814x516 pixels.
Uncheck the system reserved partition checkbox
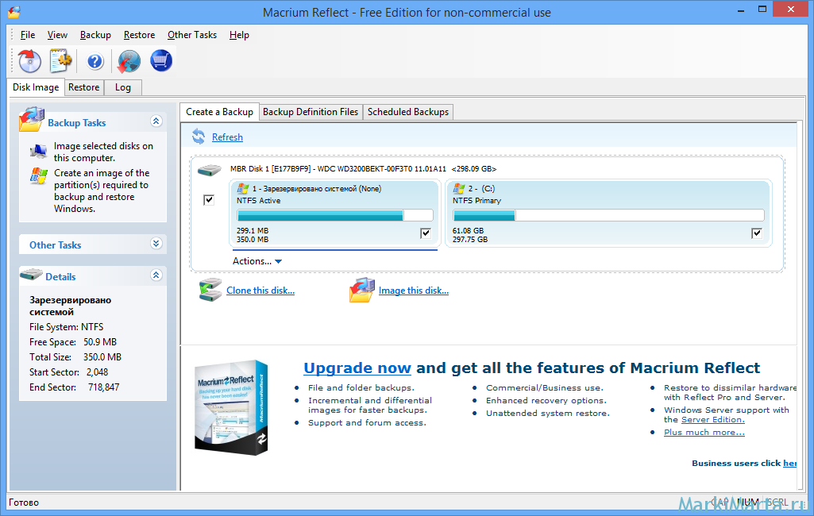pyautogui.click(x=426, y=233)
